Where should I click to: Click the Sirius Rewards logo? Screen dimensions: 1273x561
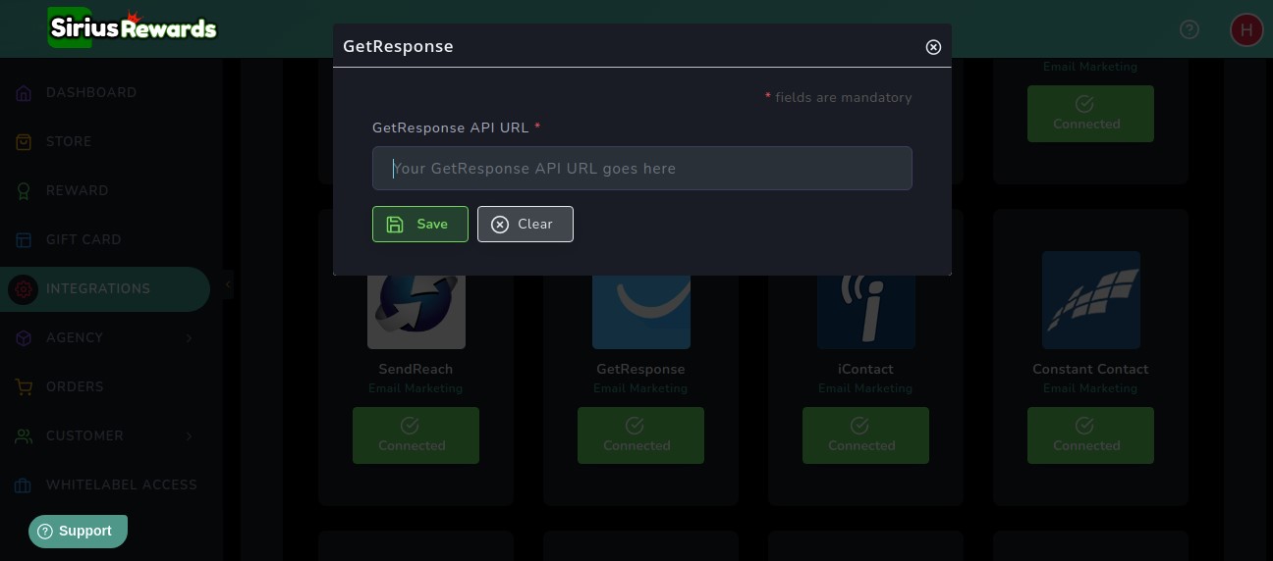[133, 27]
